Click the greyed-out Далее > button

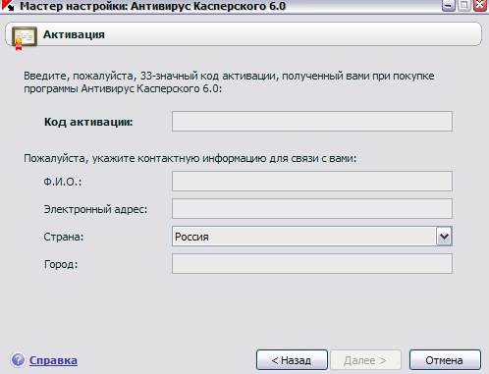coord(365,360)
